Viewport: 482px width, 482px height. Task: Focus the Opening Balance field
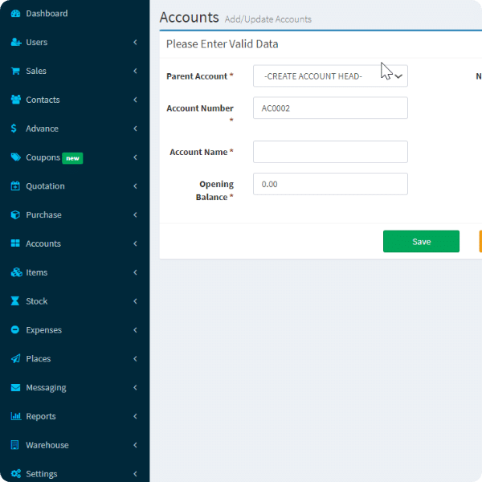[330, 184]
